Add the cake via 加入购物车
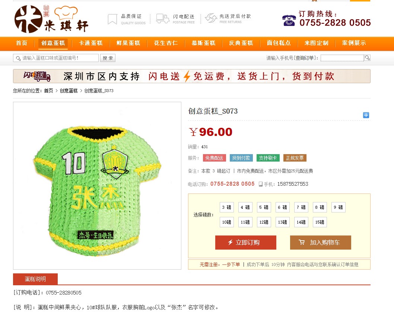 point(320,242)
